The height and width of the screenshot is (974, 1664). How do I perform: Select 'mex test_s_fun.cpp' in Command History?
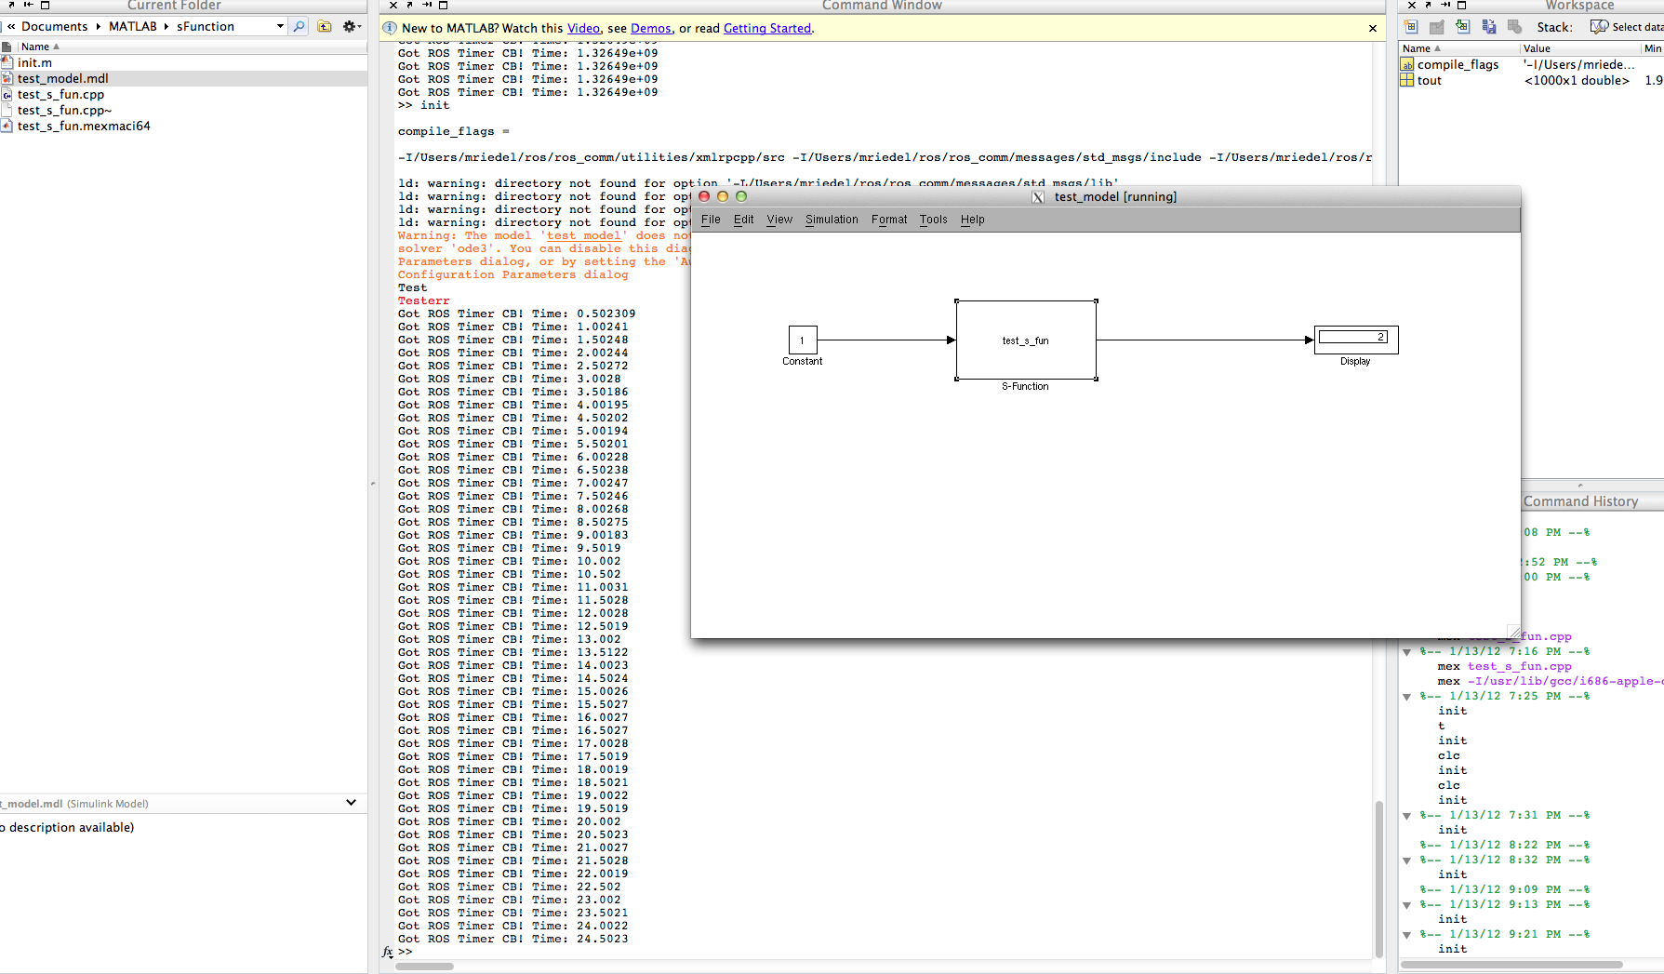[1504, 666]
